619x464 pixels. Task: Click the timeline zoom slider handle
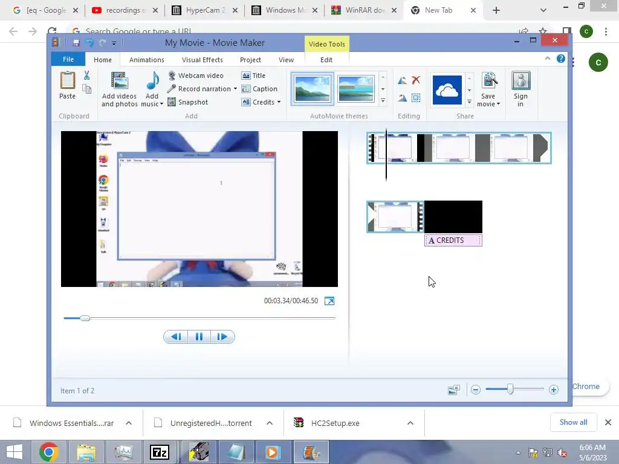(x=510, y=390)
